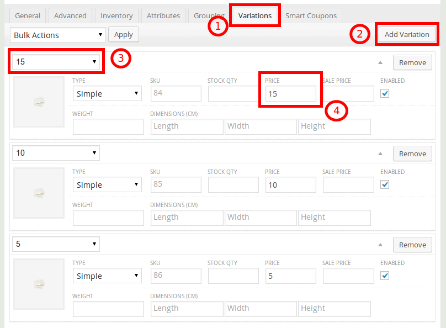Click image thumbnail of the 10 variation

point(39,193)
